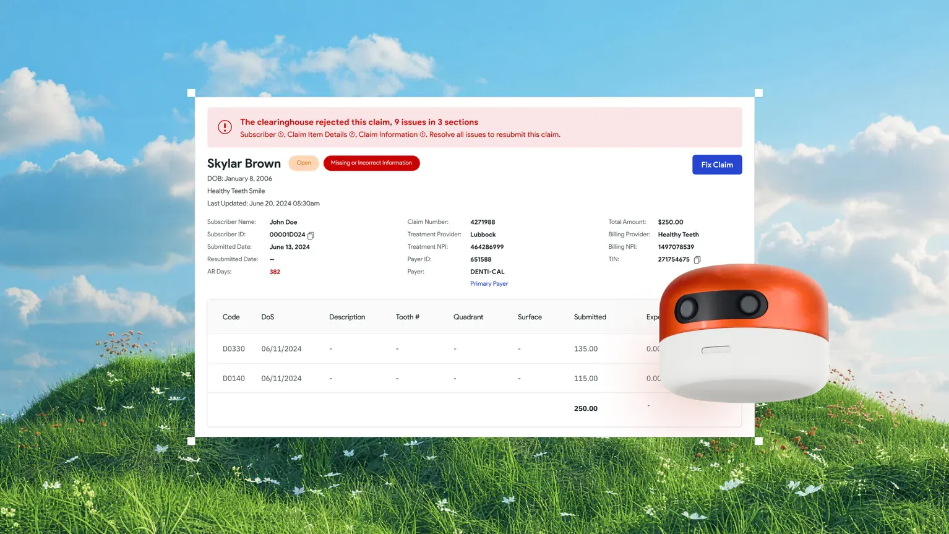Copy the TIN with the copy icon

tap(697, 260)
